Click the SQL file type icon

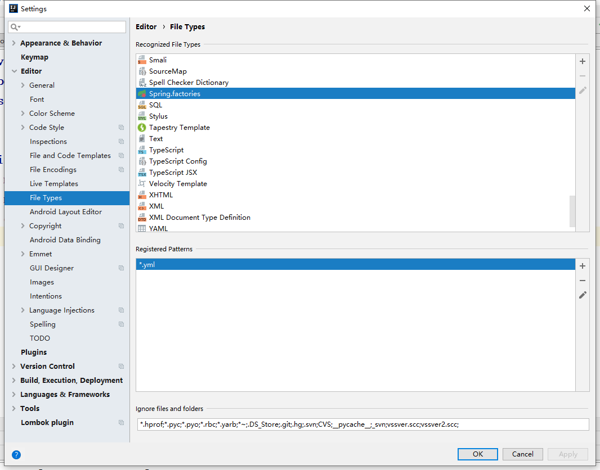point(142,105)
